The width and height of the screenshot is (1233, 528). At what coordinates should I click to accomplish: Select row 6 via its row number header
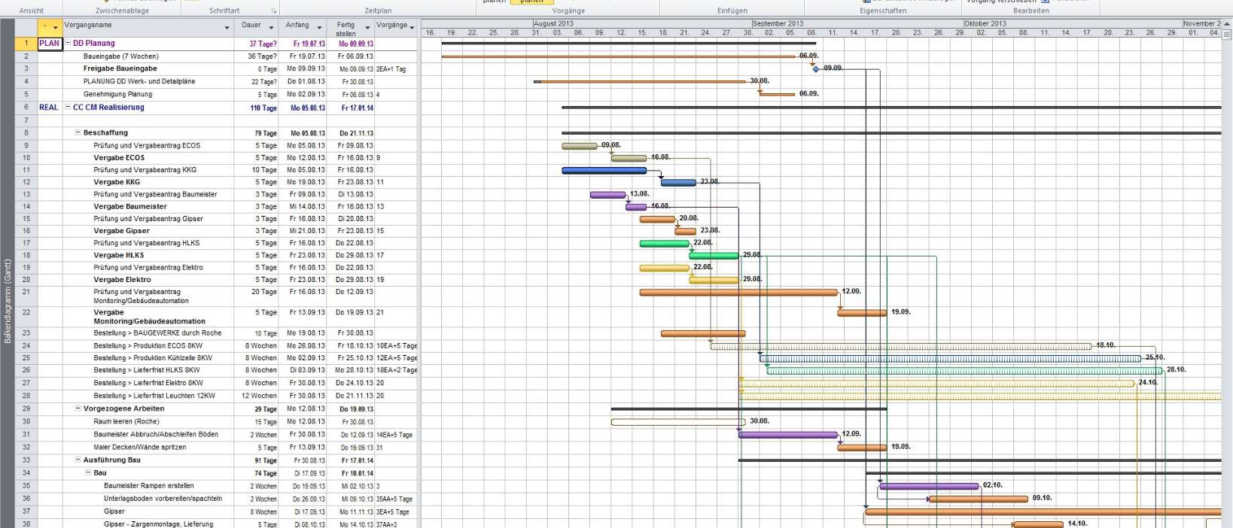click(26, 108)
